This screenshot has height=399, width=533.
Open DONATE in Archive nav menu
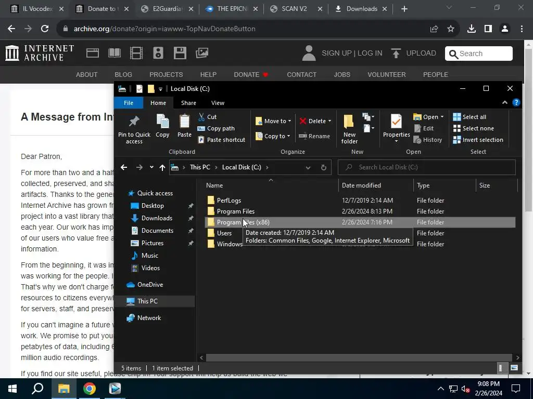pyautogui.click(x=251, y=75)
